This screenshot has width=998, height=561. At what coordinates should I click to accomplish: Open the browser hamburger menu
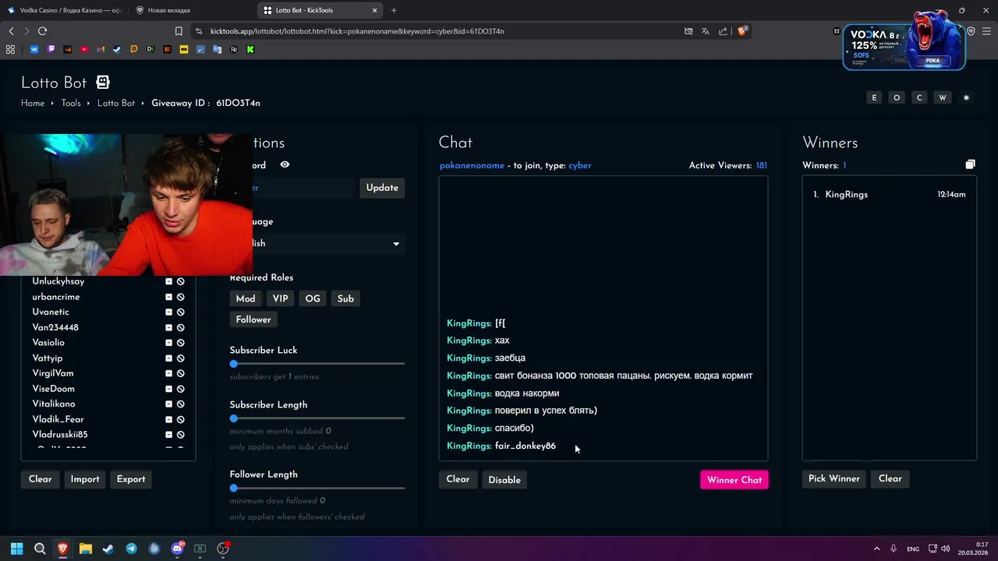pyautogui.click(x=987, y=31)
